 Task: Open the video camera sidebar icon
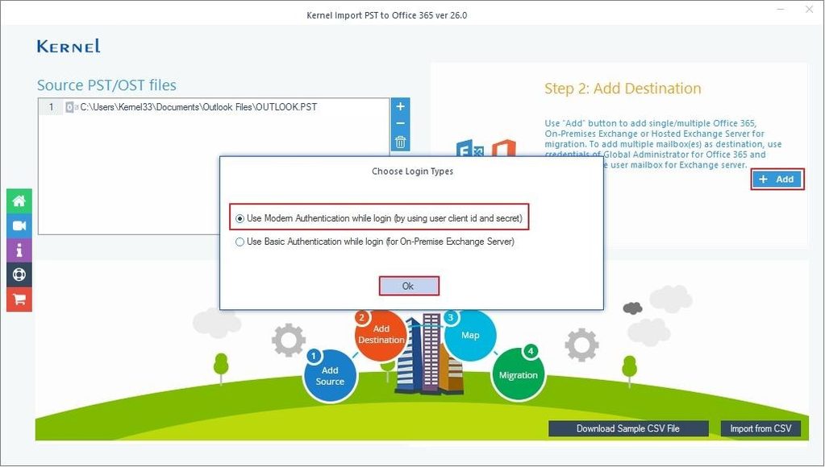pyautogui.click(x=19, y=225)
